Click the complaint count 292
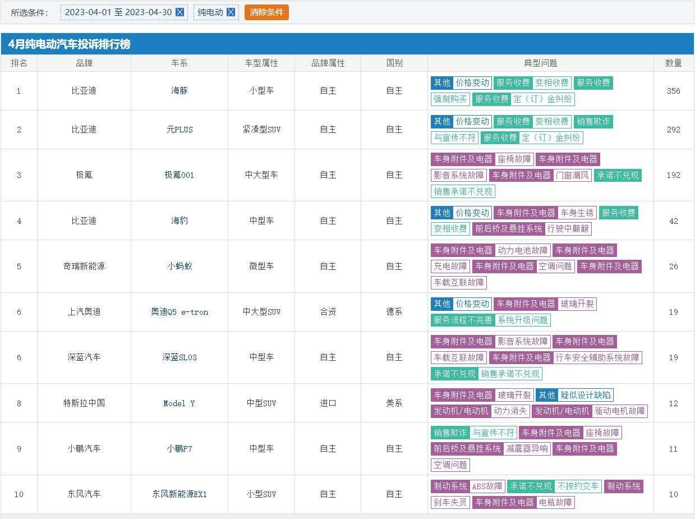695x519 pixels. coord(674,130)
